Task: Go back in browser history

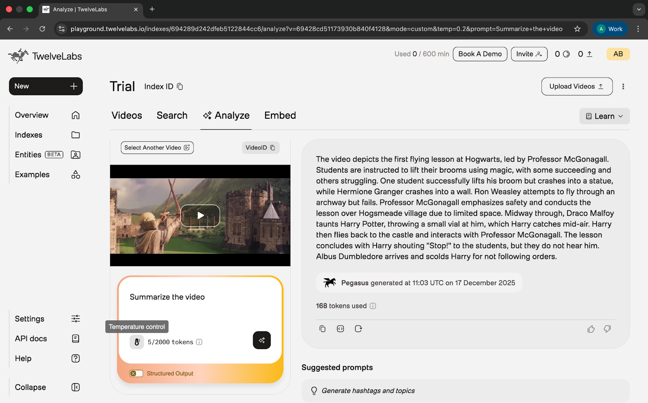Action: click(10, 29)
